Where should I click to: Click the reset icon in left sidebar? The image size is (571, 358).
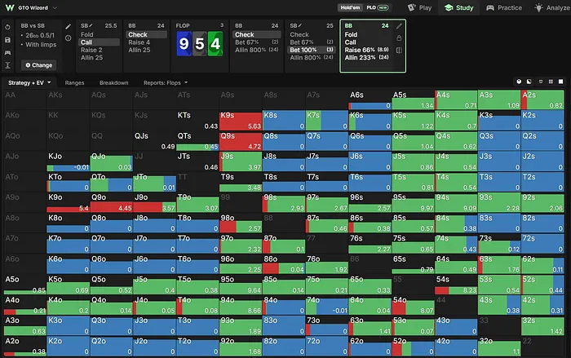point(7,27)
